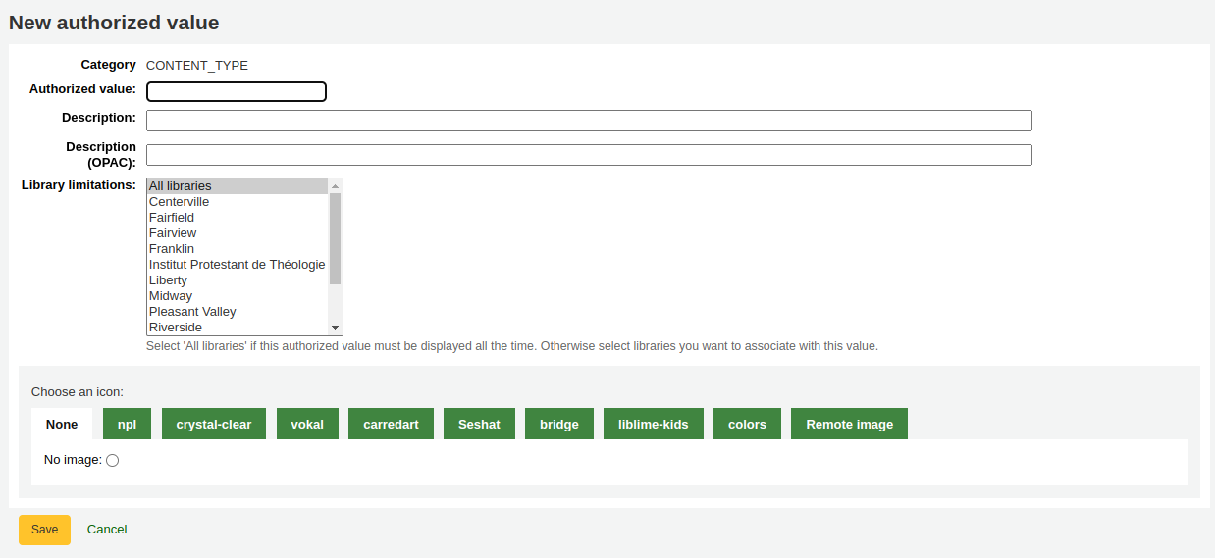Image resolution: width=1215 pixels, height=558 pixels.
Task: Select Institut Protestant de Théologie library
Action: click(238, 265)
